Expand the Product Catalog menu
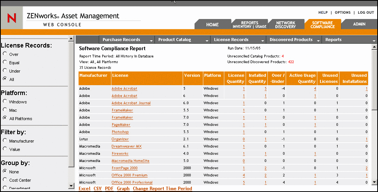Screen dimensions: 378x192 point(183,40)
